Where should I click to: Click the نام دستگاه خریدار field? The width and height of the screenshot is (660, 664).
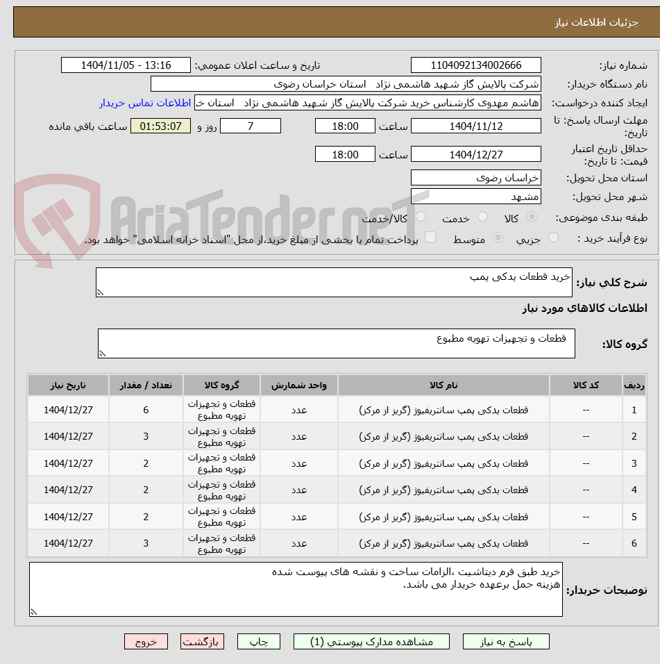346,84
